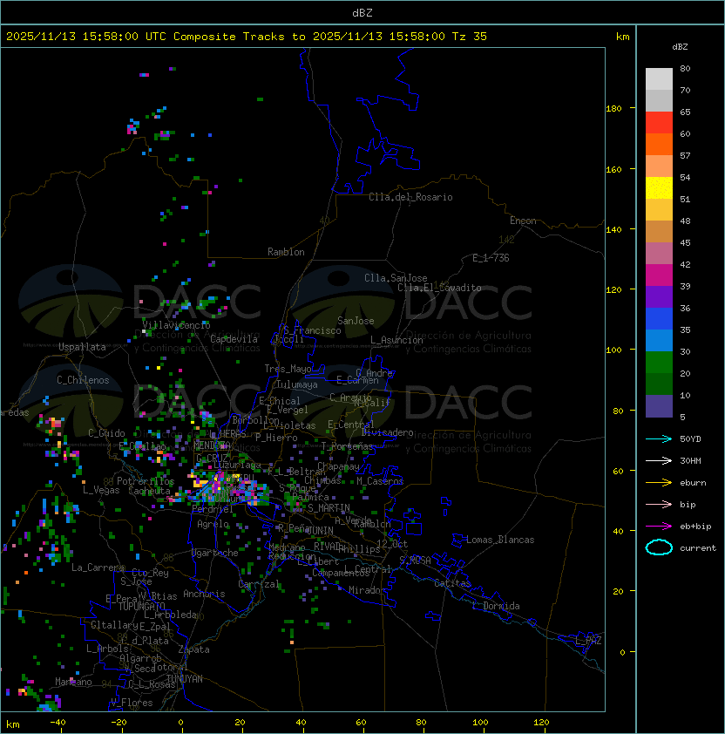
Task: Click the '180' tick on vertical km axis
Action: coord(613,109)
